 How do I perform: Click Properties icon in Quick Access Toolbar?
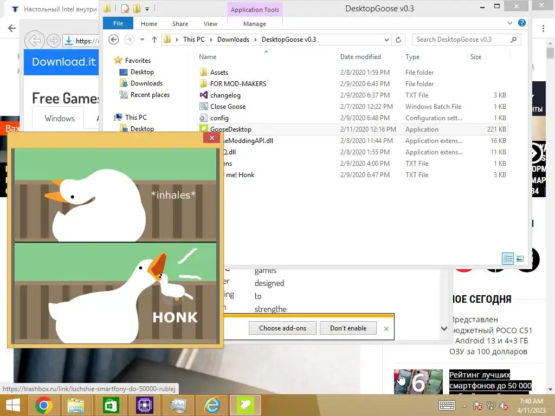(x=125, y=9)
